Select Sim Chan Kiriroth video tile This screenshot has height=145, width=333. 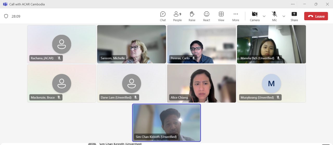[x=166, y=123]
